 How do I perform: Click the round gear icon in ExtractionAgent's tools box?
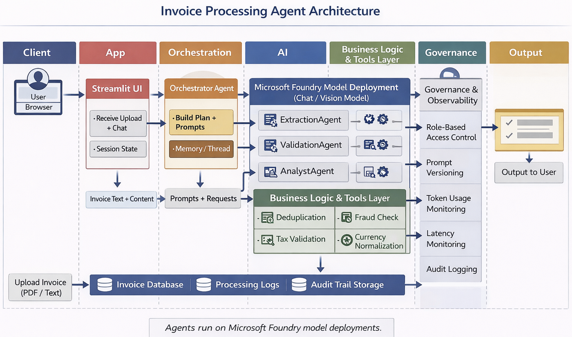pos(382,119)
